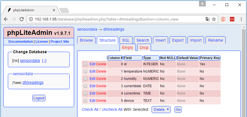Click the browser forward arrow
247x117 pixels.
click(x=14, y=19)
